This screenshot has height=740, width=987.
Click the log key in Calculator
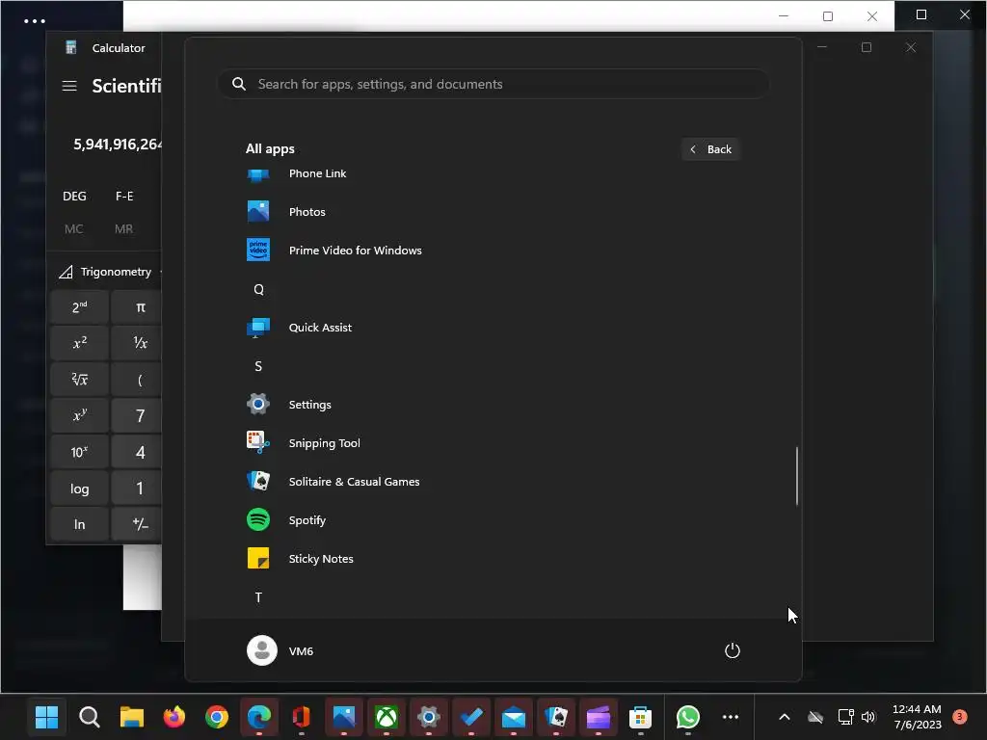(80, 489)
